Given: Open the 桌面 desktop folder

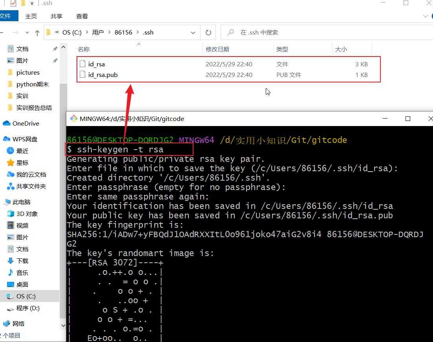Looking at the screenshot, I should tap(22, 285).
